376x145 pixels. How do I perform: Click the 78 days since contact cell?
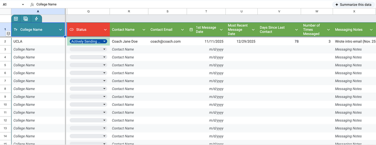pos(279,41)
